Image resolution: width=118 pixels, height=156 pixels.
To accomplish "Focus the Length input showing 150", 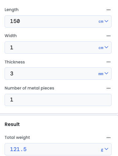I will tap(51, 21).
